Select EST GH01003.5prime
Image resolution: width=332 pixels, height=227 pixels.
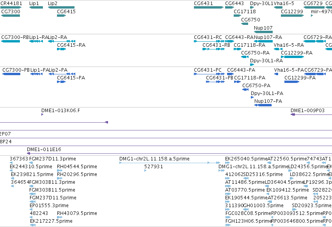click(x=264, y=206)
